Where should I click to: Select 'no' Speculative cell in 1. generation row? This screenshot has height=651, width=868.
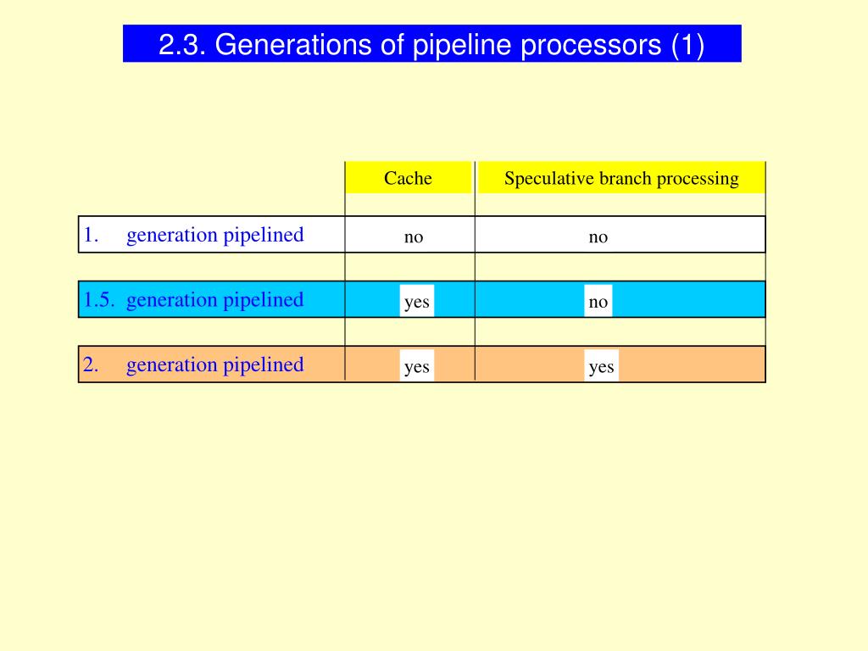(x=598, y=237)
